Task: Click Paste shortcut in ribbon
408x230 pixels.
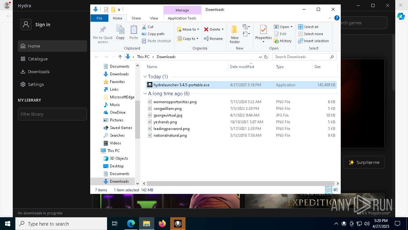Action: (156, 41)
